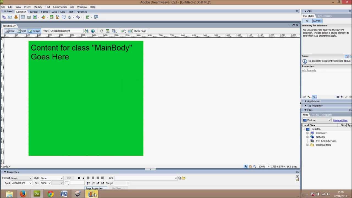Toggle Align Left in Properties
352x198 pixels.
point(88,178)
